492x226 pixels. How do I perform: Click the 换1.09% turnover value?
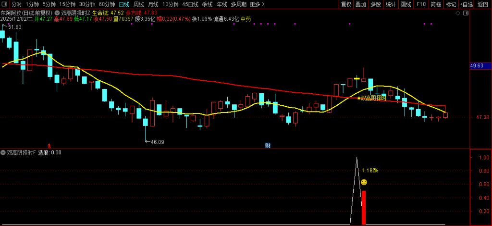point(202,19)
